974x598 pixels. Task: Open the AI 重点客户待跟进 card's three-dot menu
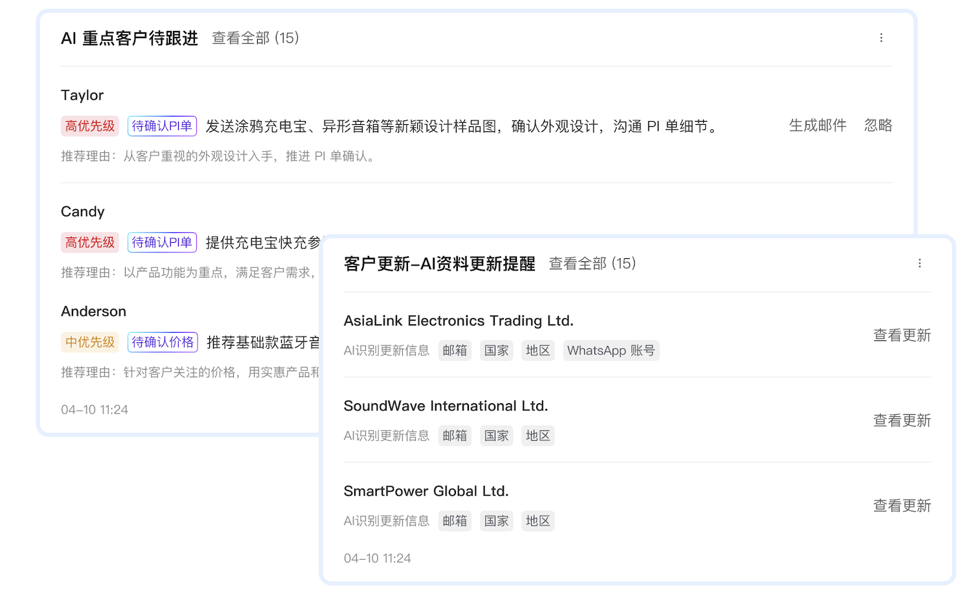click(x=881, y=38)
